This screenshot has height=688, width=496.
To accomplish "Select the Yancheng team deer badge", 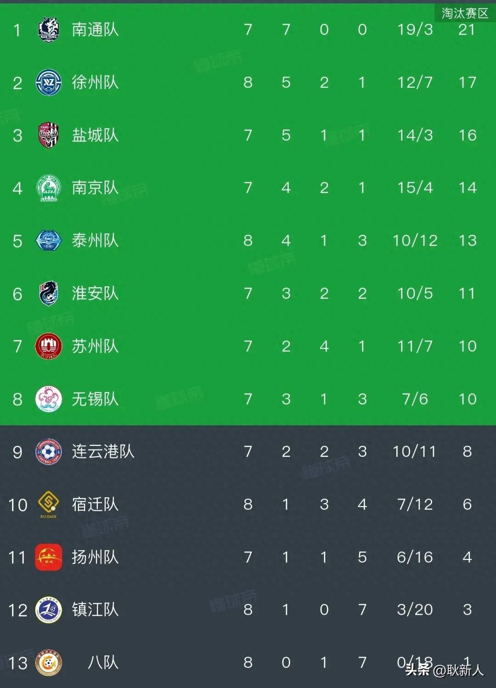I will (48, 135).
